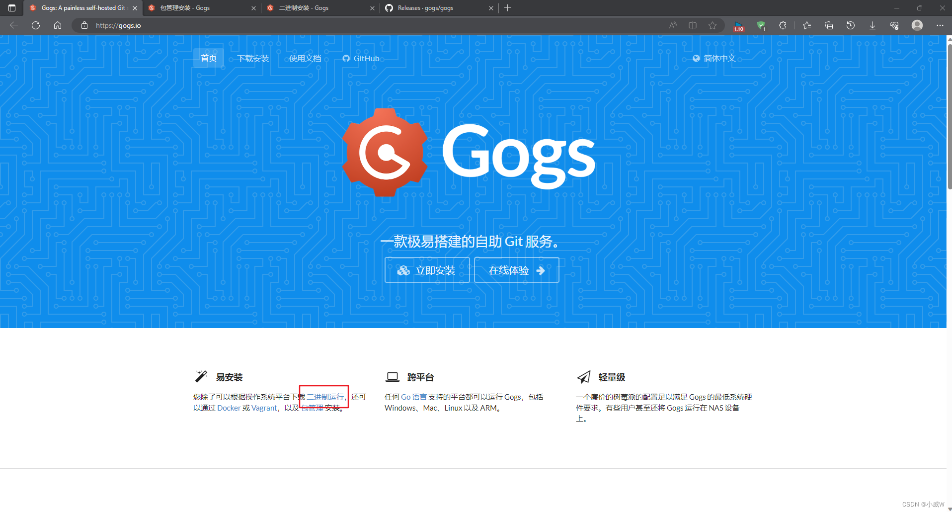Close the Gogs painless self-hosted Git tab
Viewport: 952px width, 512px height.
point(135,8)
